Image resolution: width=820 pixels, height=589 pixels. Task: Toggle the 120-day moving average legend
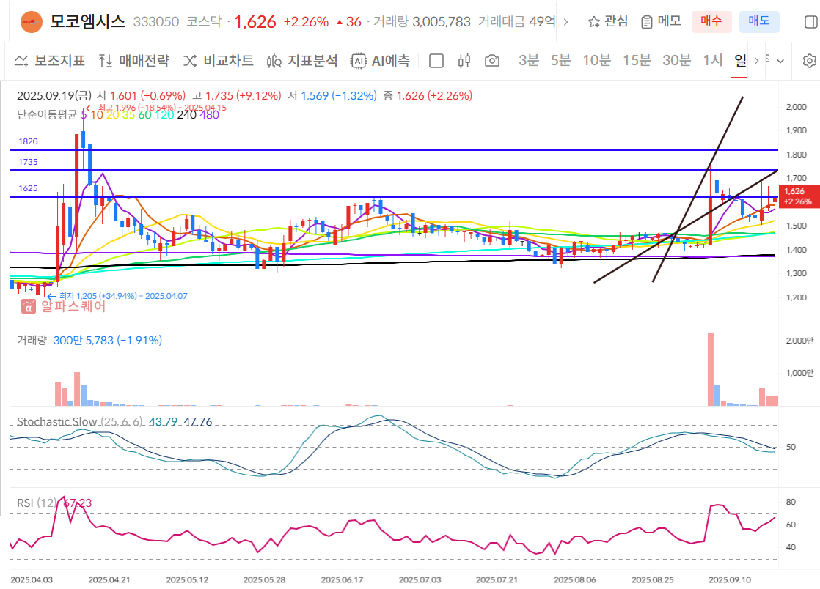tap(164, 115)
